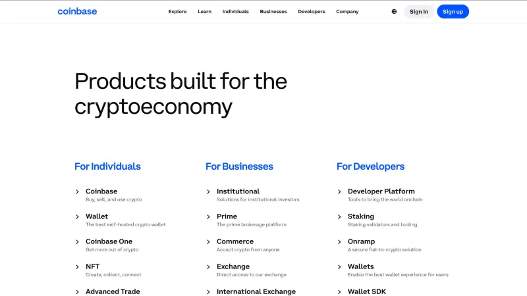Open the Coinbase product link
Screen dimensions: 527x296
(x=101, y=191)
